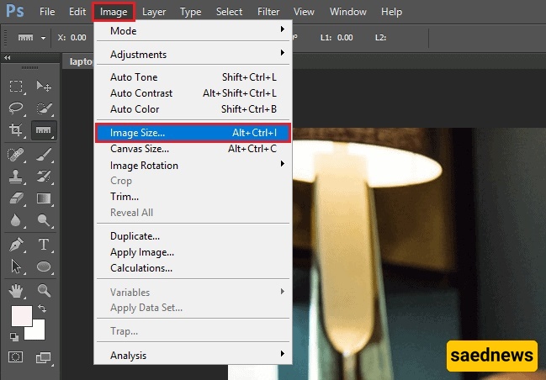This screenshot has height=380, width=546.
Task: Select the Rectangular Marquee tool
Action: point(16,86)
